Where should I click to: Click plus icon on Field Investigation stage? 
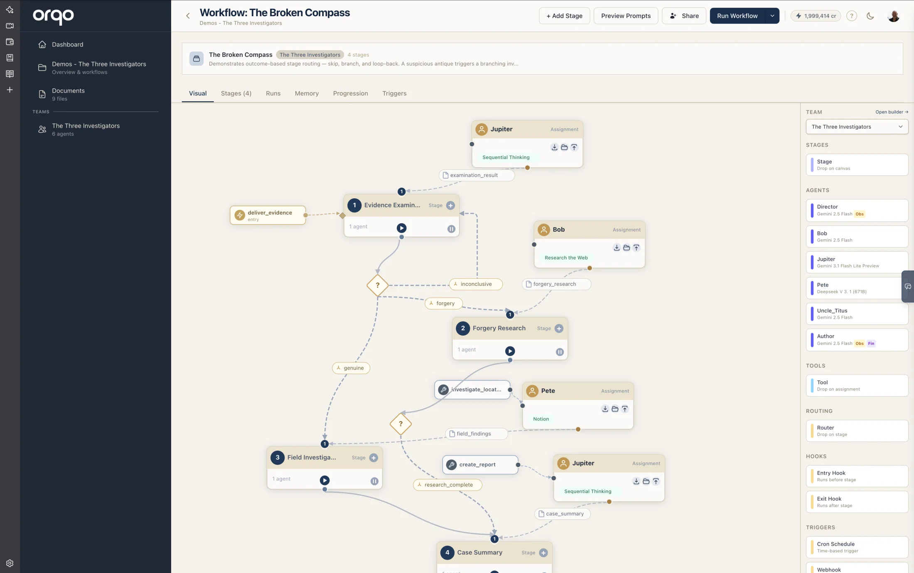(x=373, y=458)
